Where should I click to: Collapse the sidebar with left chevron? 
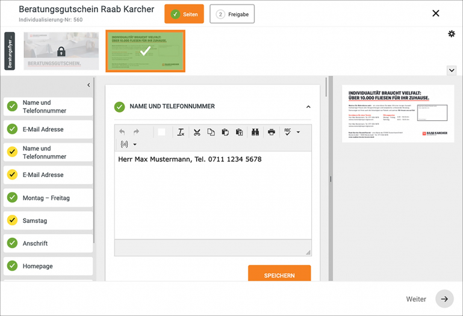click(89, 85)
